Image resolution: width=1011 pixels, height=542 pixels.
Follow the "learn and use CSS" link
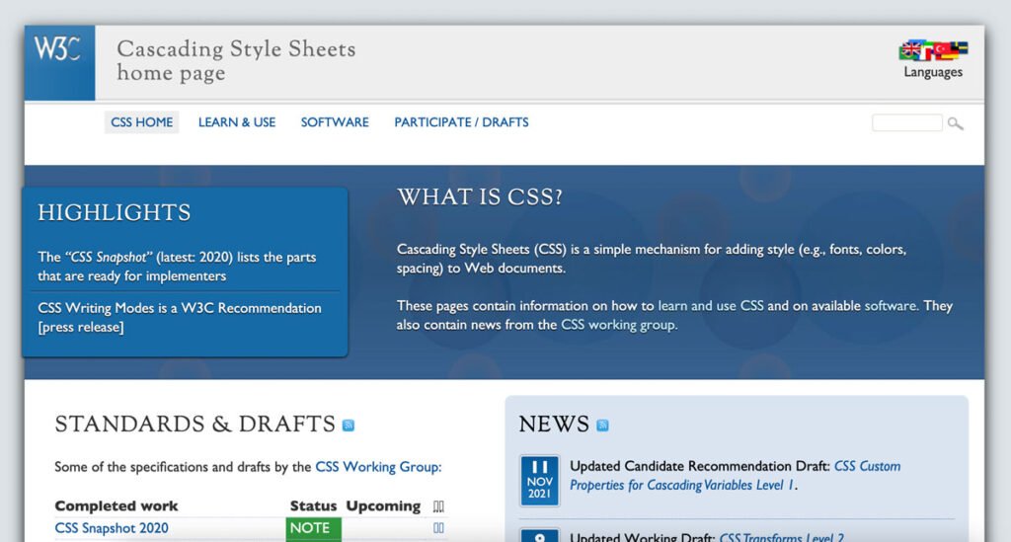[711, 305]
